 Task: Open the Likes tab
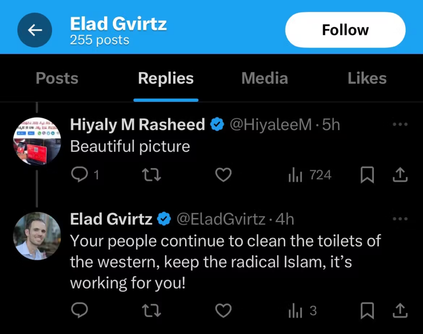coord(367,78)
